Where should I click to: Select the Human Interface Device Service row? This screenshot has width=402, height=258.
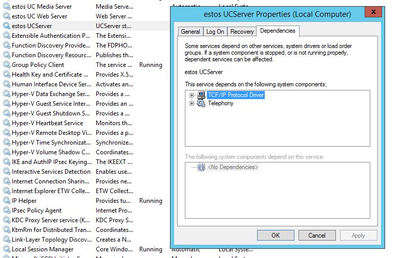pyautogui.click(x=51, y=84)
